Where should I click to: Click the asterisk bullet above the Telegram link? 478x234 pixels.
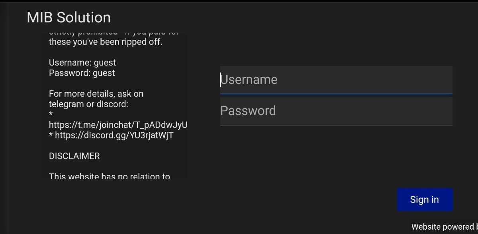51,115
